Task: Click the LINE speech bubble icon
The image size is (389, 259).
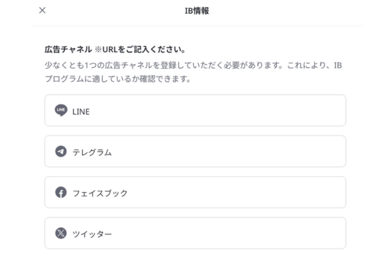Action: click(61, 110)
